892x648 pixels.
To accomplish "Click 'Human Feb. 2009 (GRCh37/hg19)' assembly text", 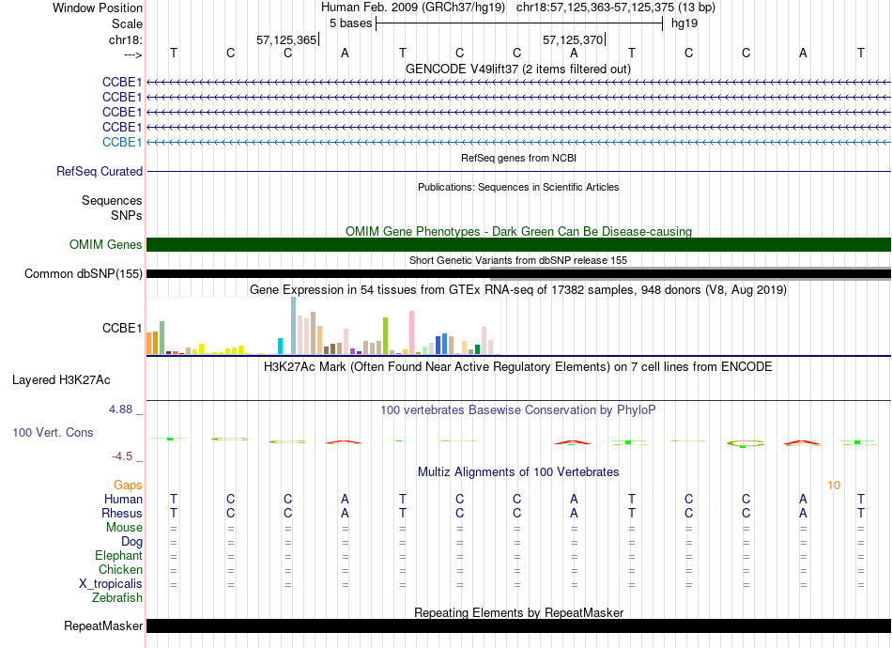I will (413, 8).
